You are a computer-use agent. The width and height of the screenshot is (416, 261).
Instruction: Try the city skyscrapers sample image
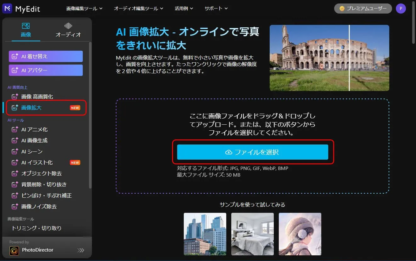click(x=205, y=234)
